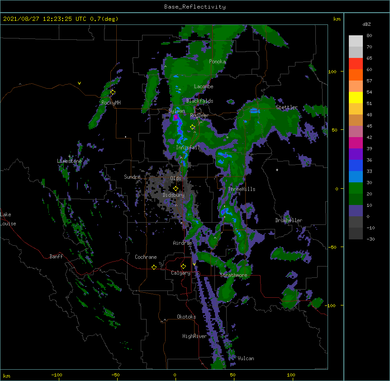This screenshot has width=390, height=381.
Task: Click the Okotoks town label
Action: (186, 317)
